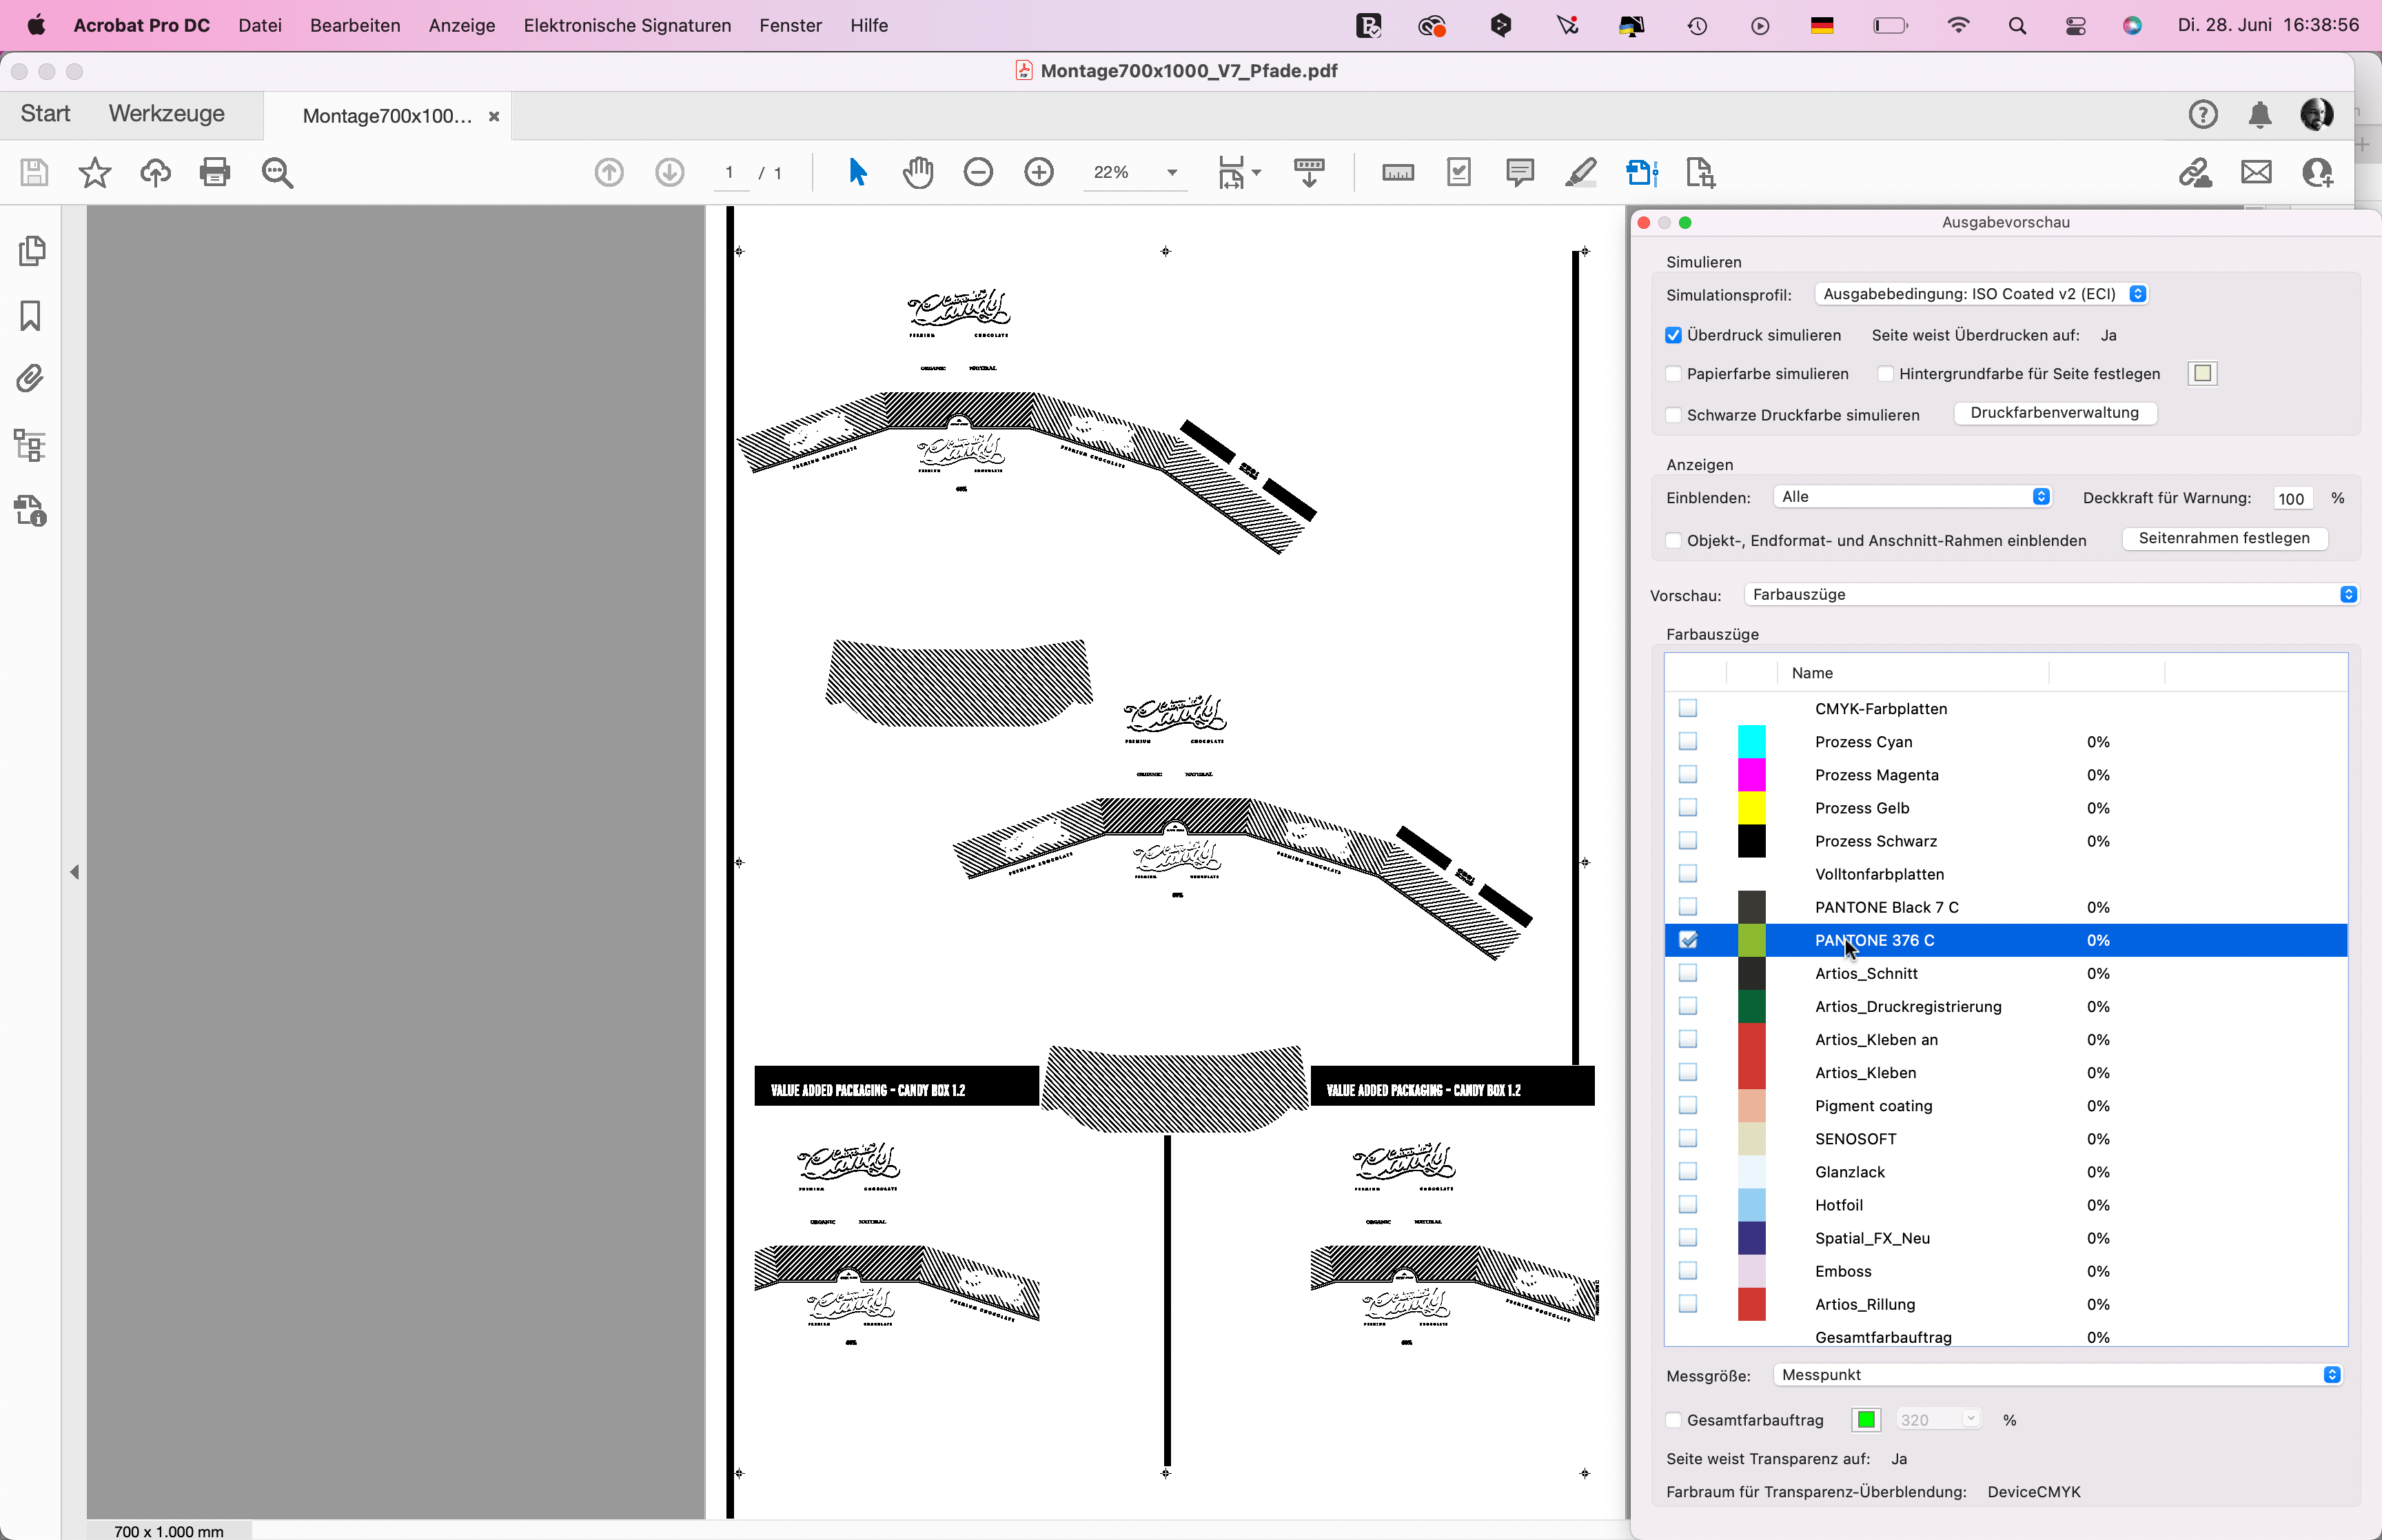The width and height of the screenshot is (2382, 1540).
Task: Go to next page arrow
Action: point(670,172)
